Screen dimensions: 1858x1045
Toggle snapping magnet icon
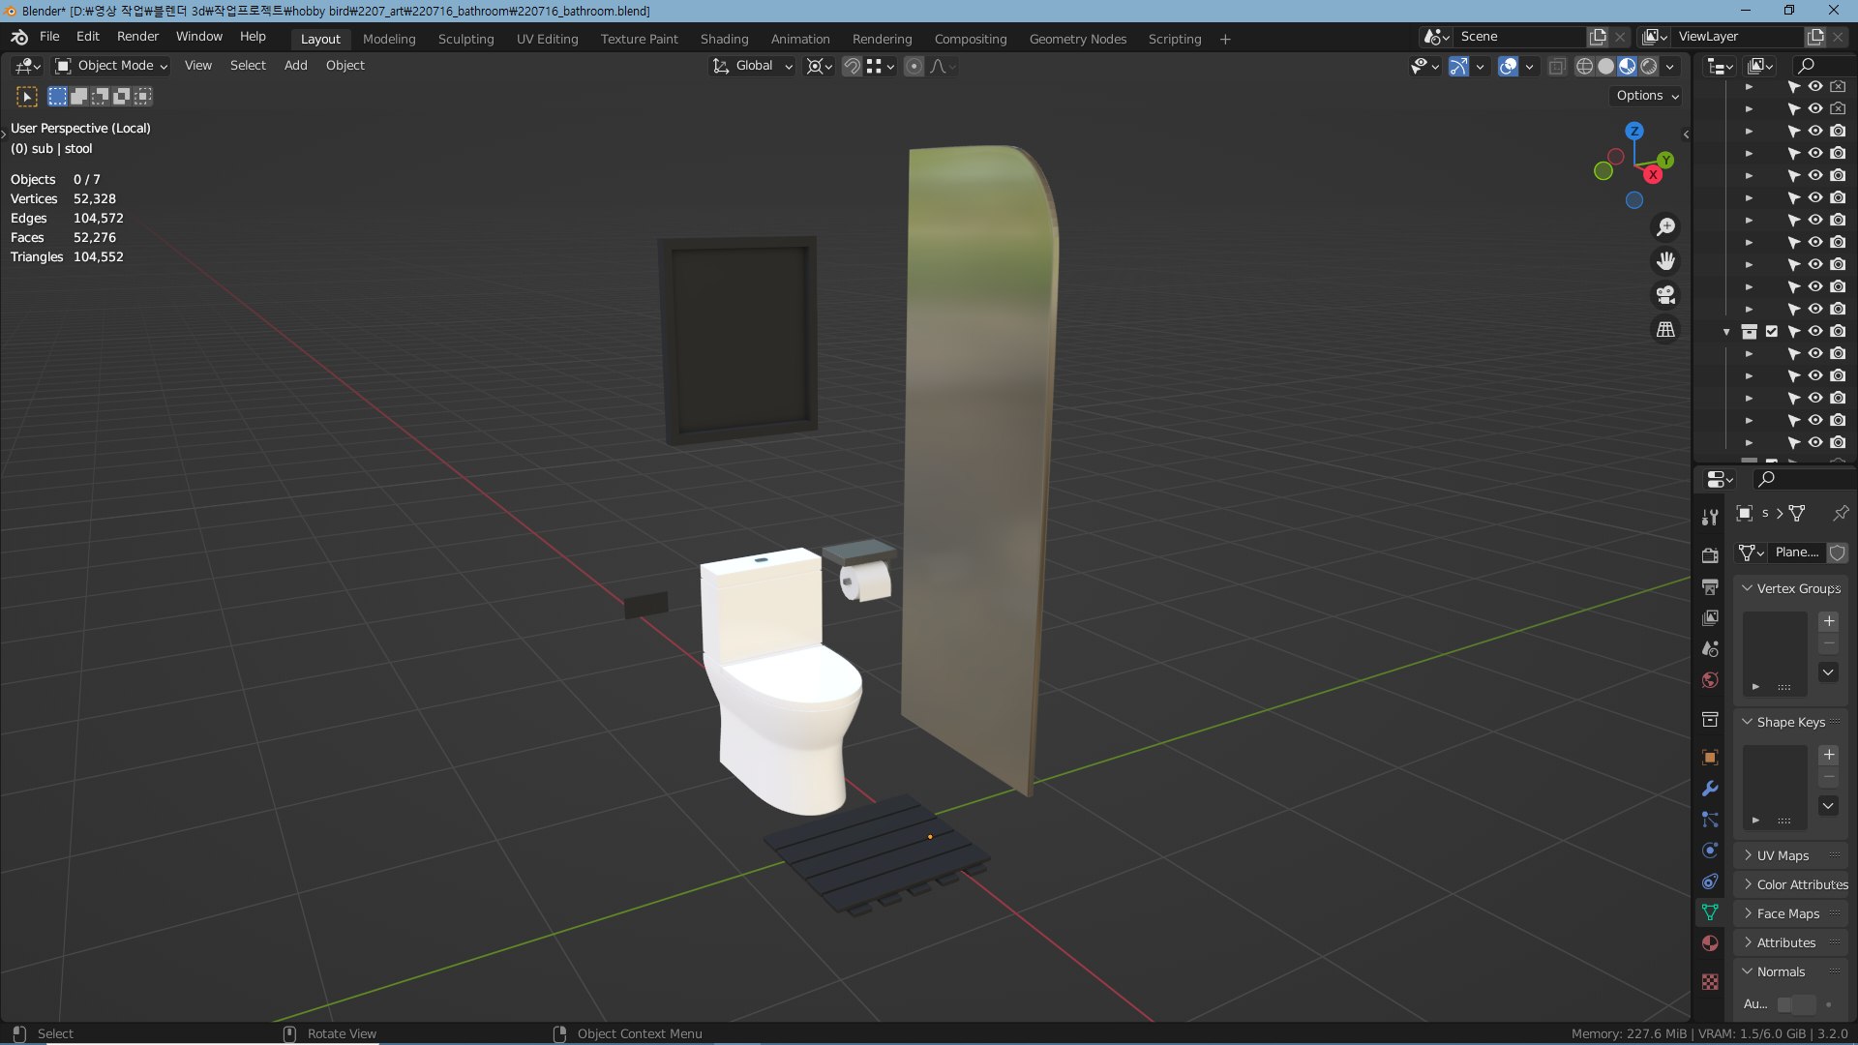(852, 66)
